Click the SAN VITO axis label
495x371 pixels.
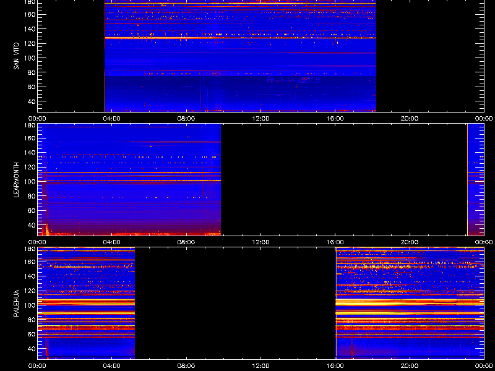(17, 56)
